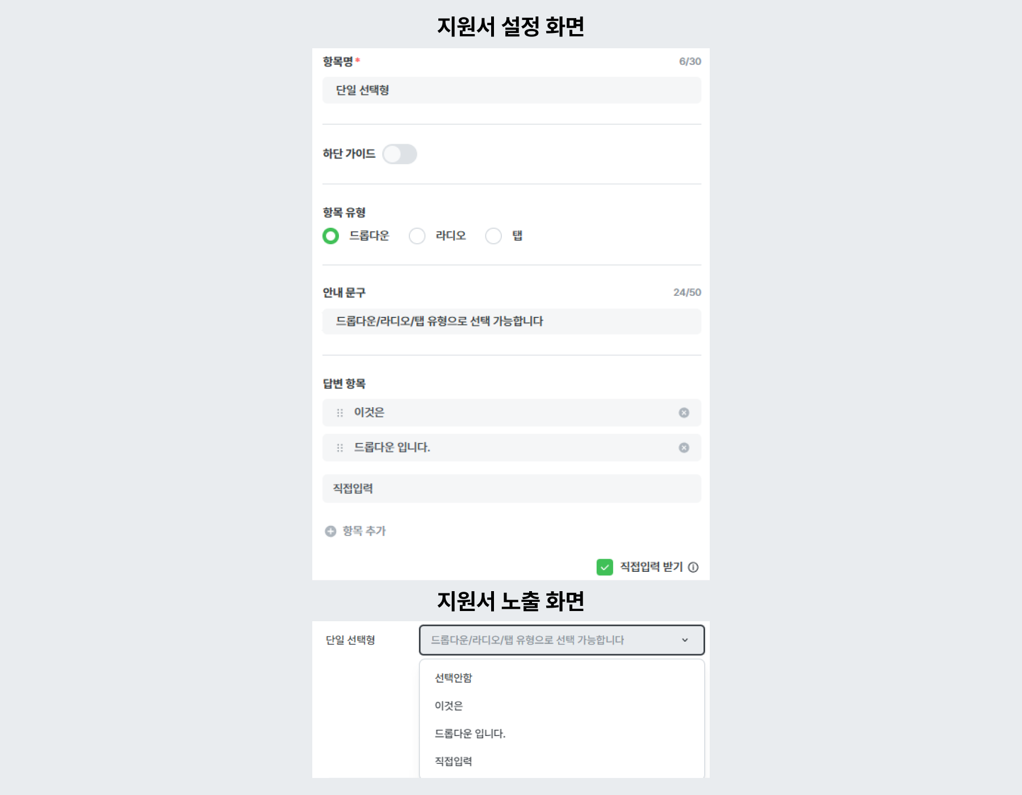Image resolution: width=1022 pixels, height=795 pixels.
Task: Uncheck the 직접입력 받기 checkbox
Action: pyautogui.click(x=605, y=567)
